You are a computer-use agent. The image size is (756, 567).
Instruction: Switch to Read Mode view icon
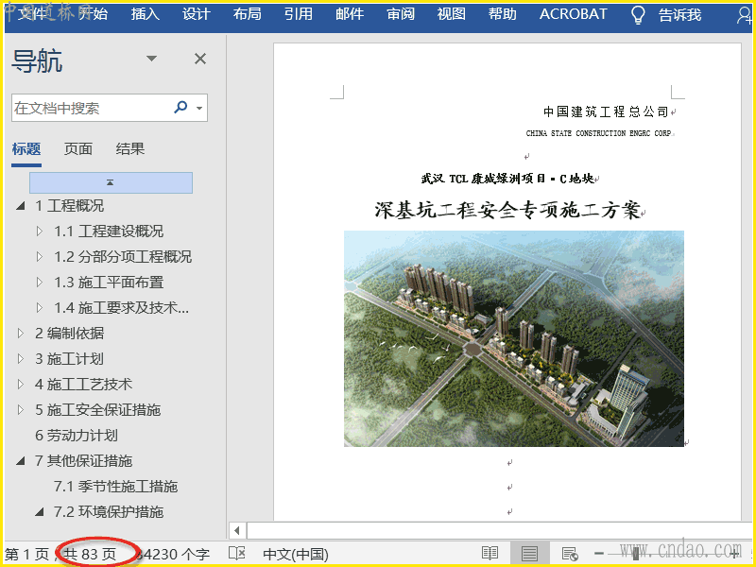point(490,553)
